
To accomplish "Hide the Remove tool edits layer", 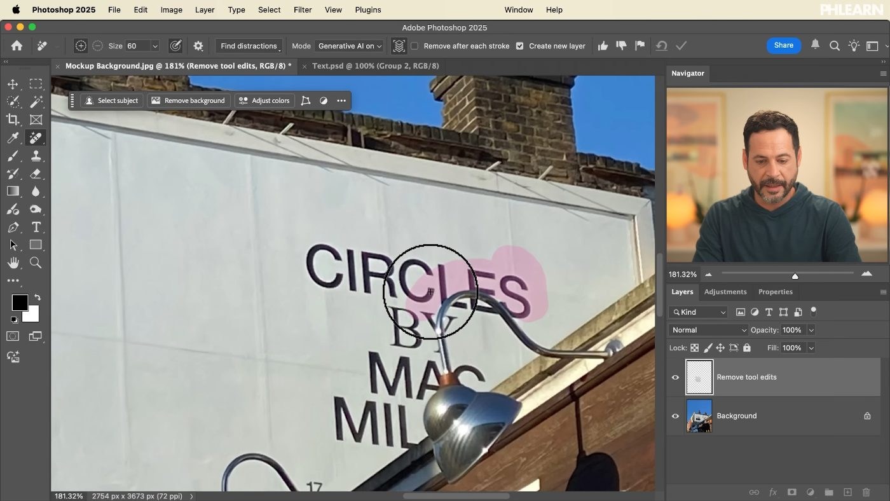I will click(x=675, y=377).
